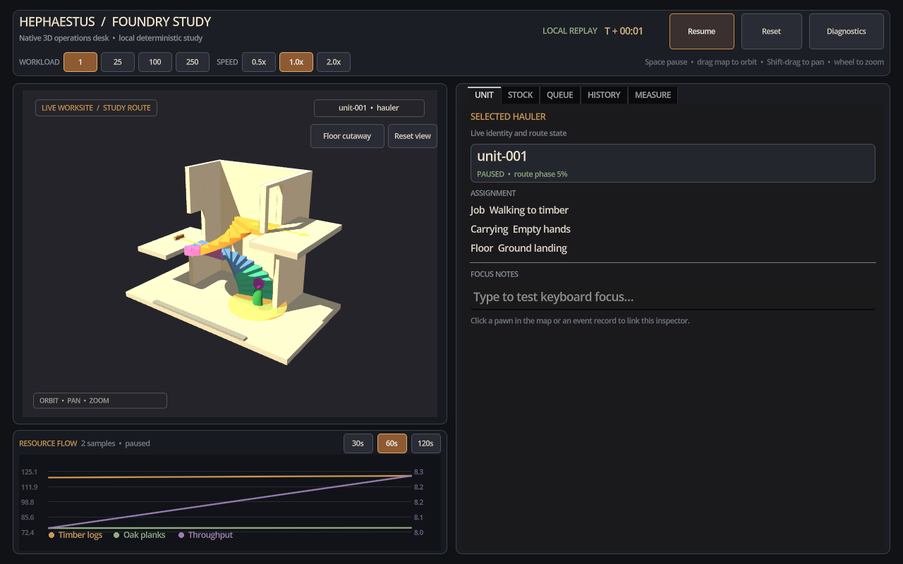Click the '2 samples • paused' text

[116, 443]
